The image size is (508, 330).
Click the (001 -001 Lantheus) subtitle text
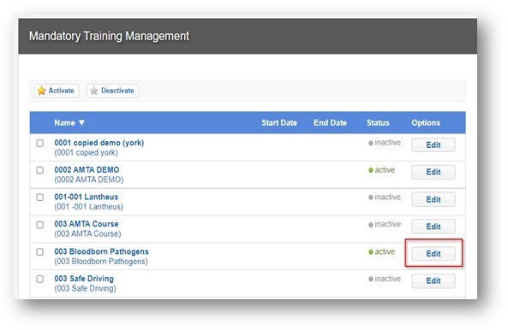pos(89,207)
